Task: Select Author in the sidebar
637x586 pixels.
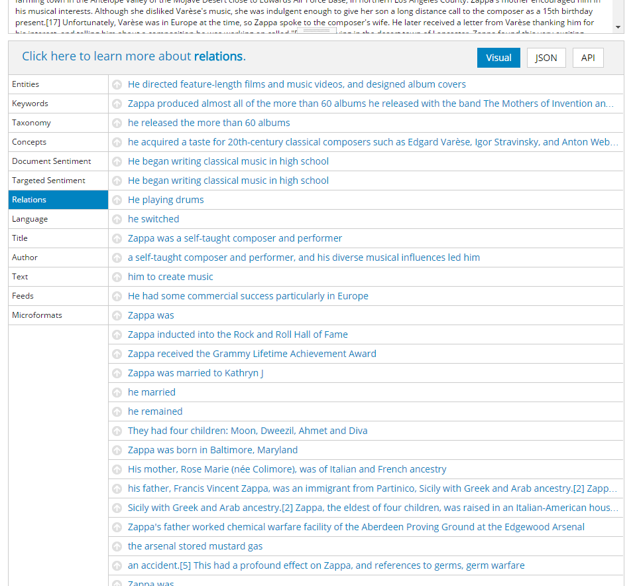Action: (58, 257)
